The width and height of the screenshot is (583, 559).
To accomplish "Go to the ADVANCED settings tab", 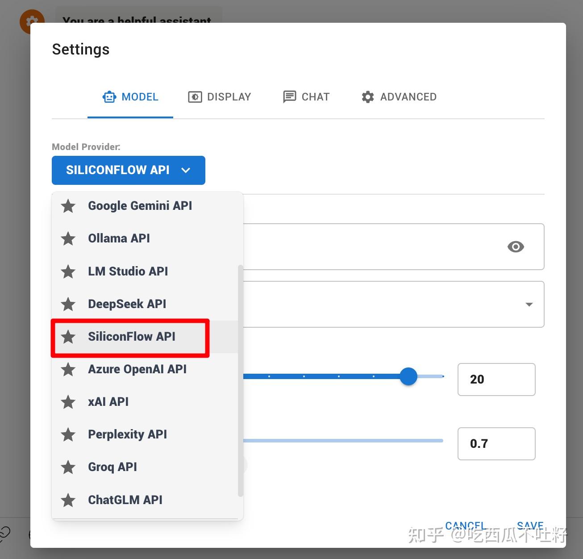I will click(399, 97).
